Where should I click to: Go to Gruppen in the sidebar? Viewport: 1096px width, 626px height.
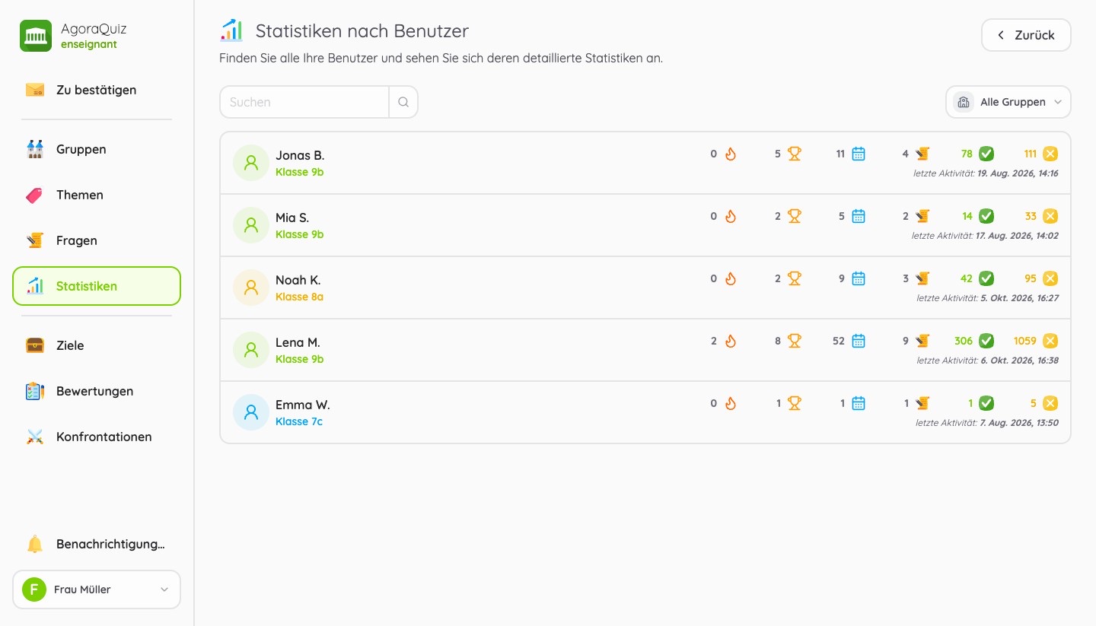click(97, 149)
